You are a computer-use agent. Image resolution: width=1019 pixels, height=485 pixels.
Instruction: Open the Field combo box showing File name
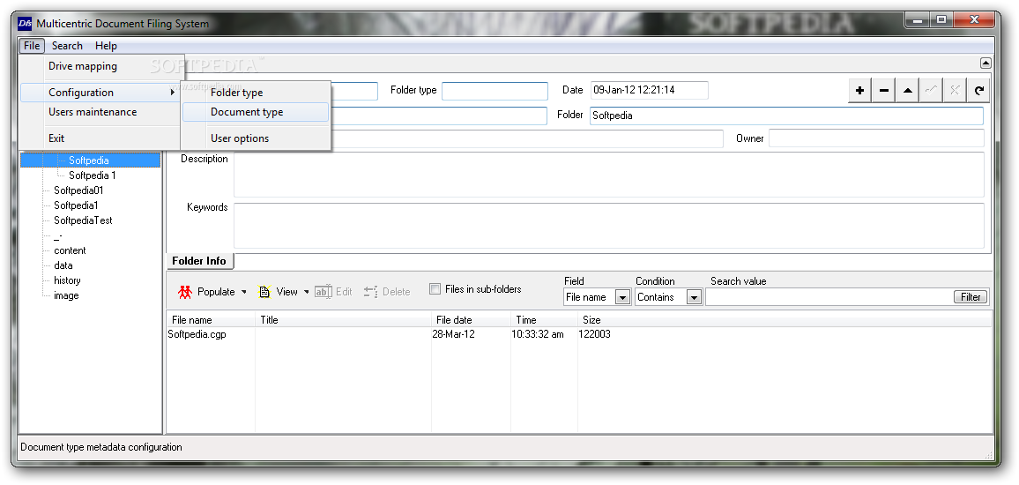[x=622, y=297]
